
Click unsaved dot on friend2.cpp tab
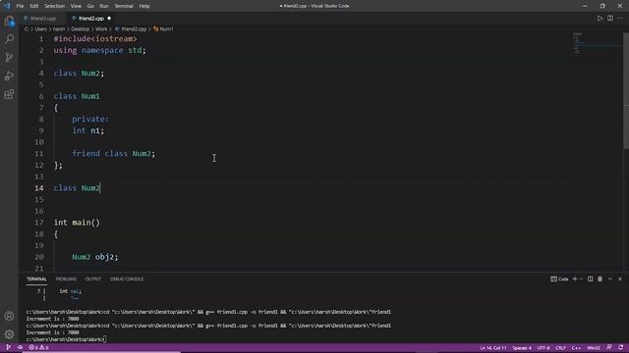[109, 19]
